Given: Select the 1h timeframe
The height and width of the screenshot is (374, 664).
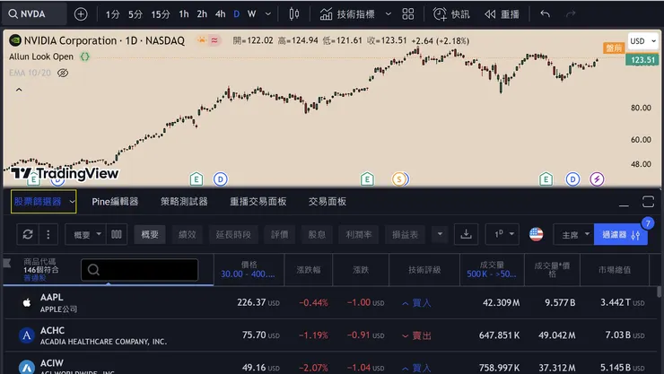Looking at the screenshot, I should (184, 14).
